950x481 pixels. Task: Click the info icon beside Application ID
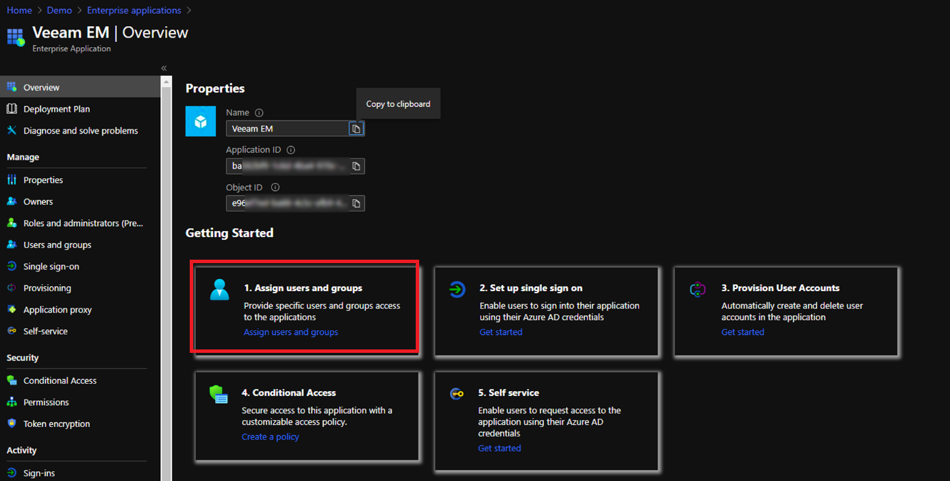pos(290,150)
